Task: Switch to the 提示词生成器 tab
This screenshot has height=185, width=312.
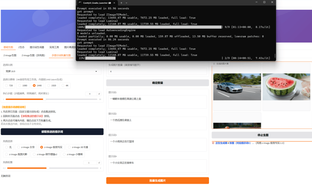Action: click(37, 47)
